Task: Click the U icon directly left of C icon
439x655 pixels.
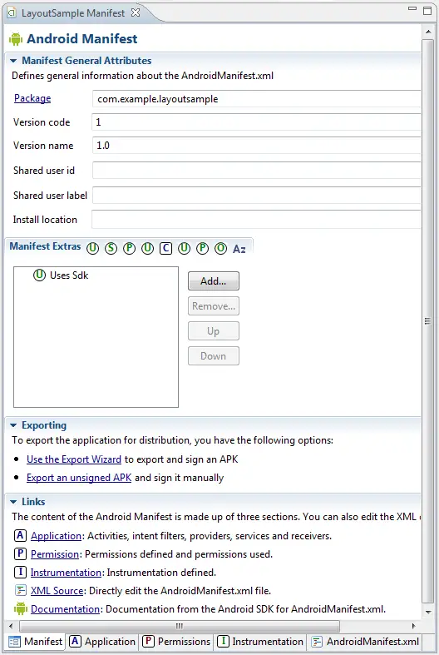Action: [147, 249]
